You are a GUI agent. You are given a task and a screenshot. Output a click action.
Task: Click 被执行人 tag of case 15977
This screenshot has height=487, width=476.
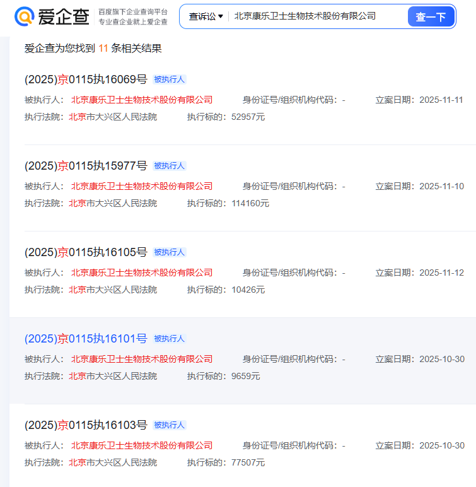[x=169, y=166]
